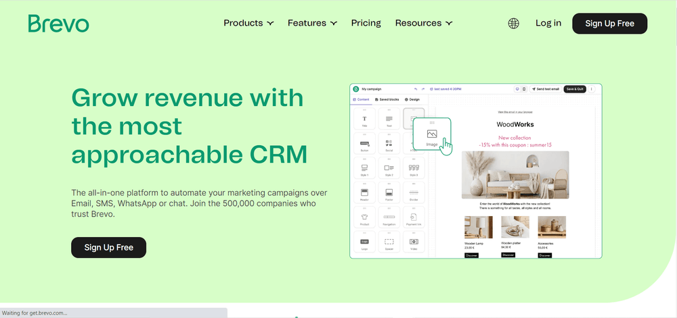This screenshot has width=677, height=318.
Task: Click the Save & Quit button
Action: (x=575, y=89)
